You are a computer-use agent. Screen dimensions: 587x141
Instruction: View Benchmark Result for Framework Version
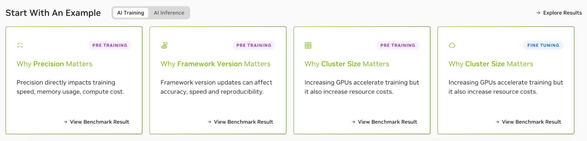tap(243, 122)
